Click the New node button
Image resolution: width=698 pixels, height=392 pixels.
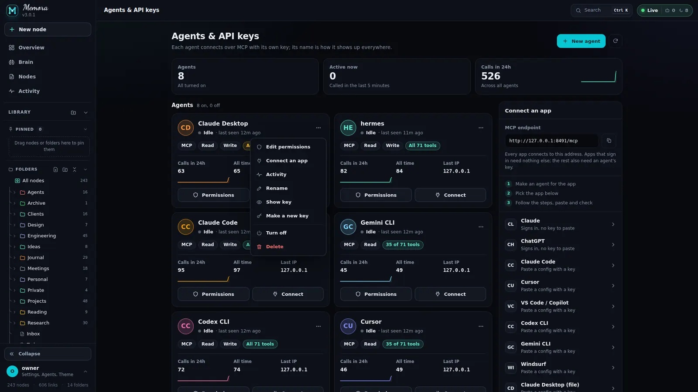(48, 30)
